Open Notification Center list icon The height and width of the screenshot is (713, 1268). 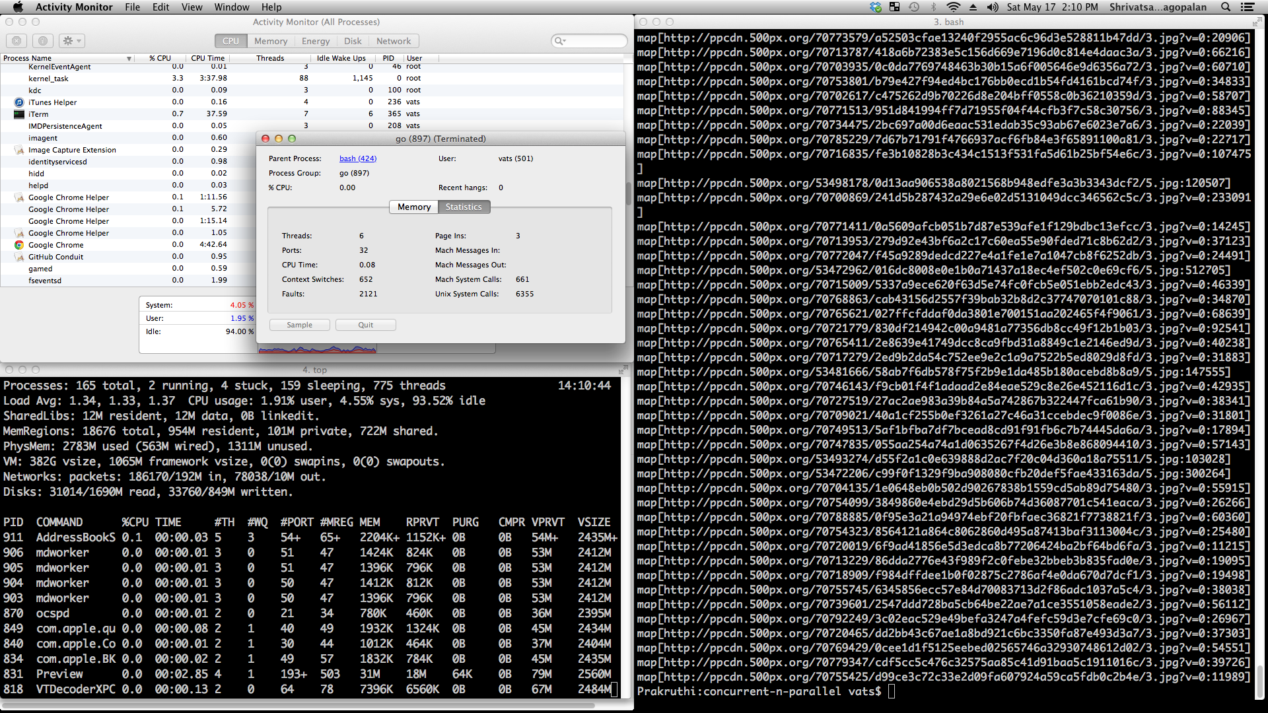(1248, 7)
